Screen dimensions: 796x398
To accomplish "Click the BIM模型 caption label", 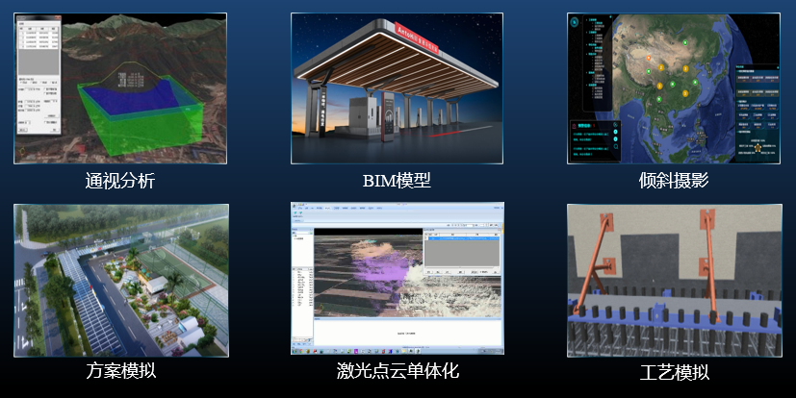I will pyautogui.click(x=397, y=180).
